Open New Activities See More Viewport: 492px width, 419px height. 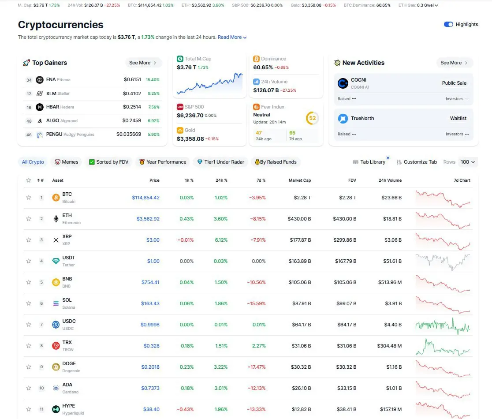454,63
